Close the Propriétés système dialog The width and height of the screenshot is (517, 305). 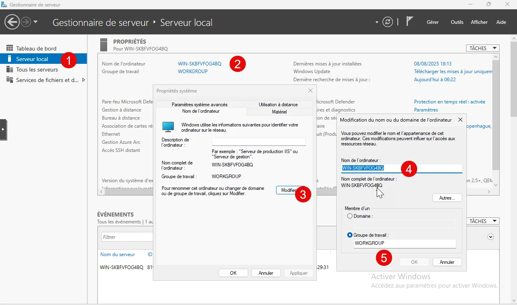tap(310, 91)
